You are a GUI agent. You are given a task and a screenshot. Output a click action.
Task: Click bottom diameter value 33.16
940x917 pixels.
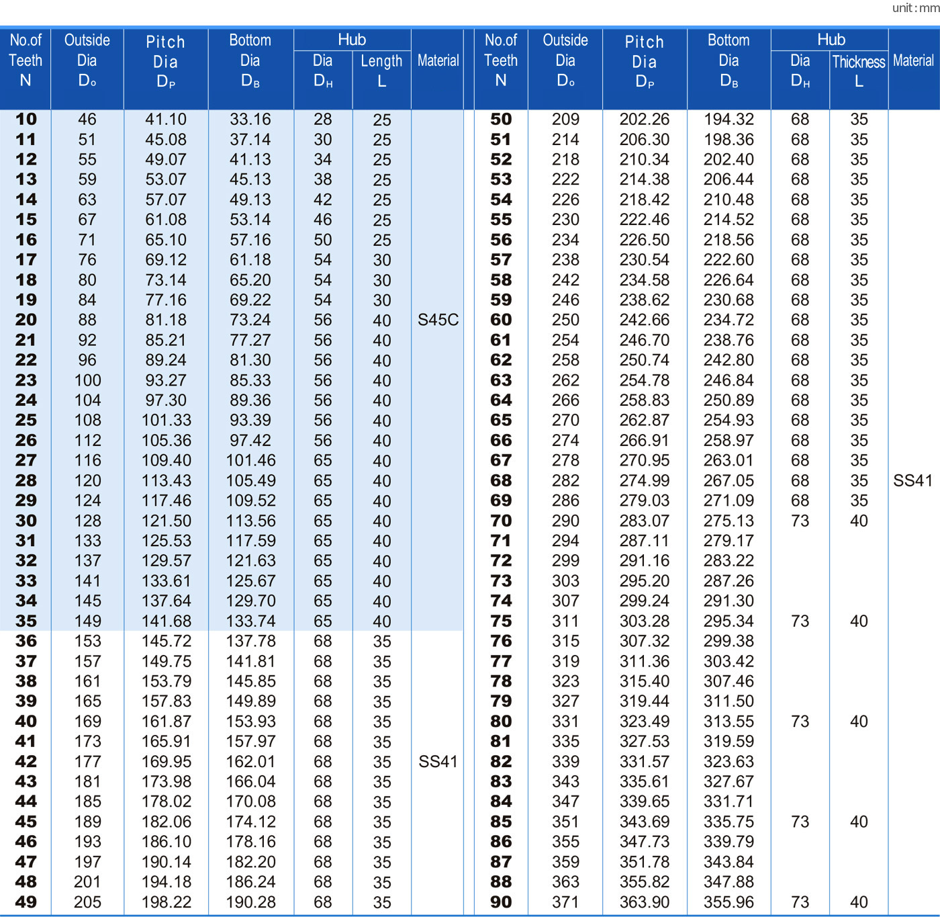[x=250, y=120]
